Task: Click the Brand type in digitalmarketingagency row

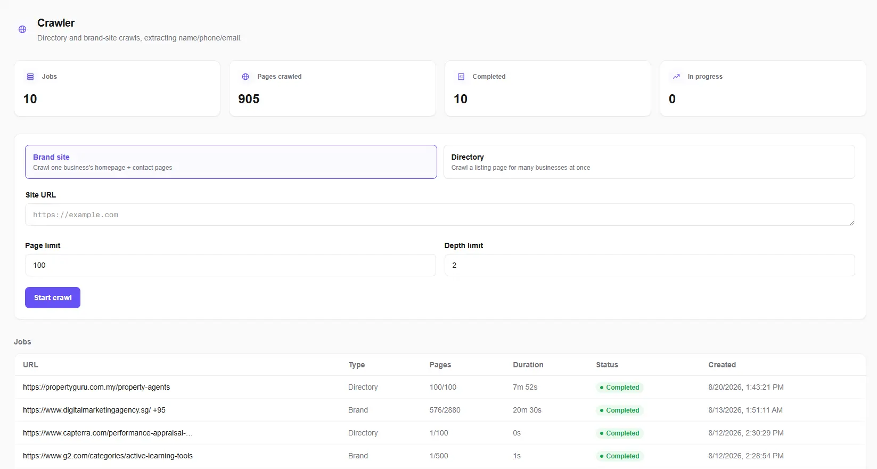Action: [x=358, y=410]
